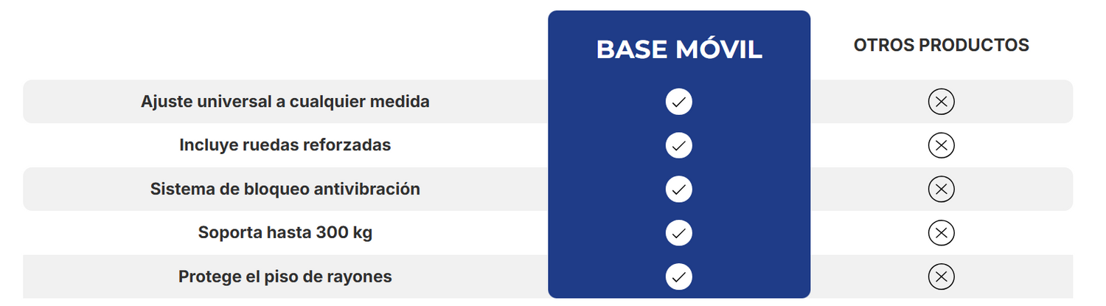Click checkmark for Protege el piso row
This screenshot has height=306, width=1106.
(x=678, y=277)
